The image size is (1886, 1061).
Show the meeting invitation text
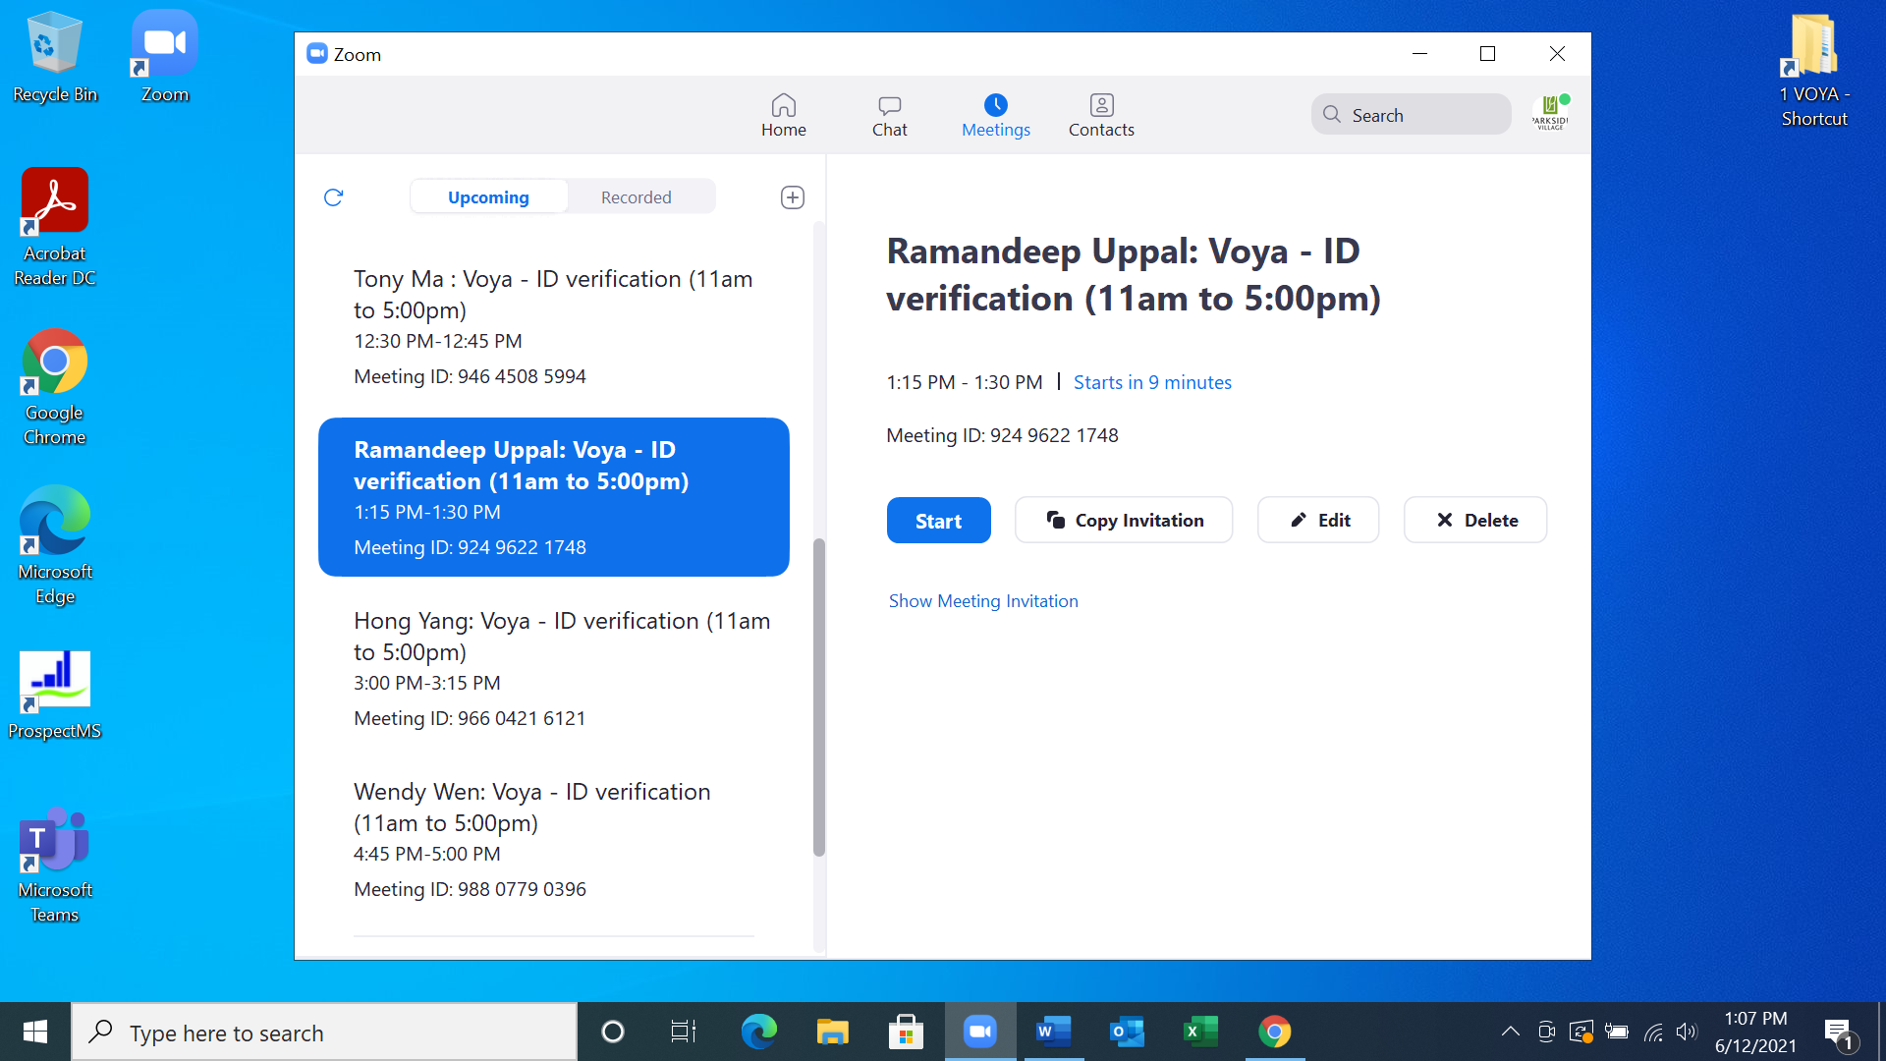click(983, 600)
